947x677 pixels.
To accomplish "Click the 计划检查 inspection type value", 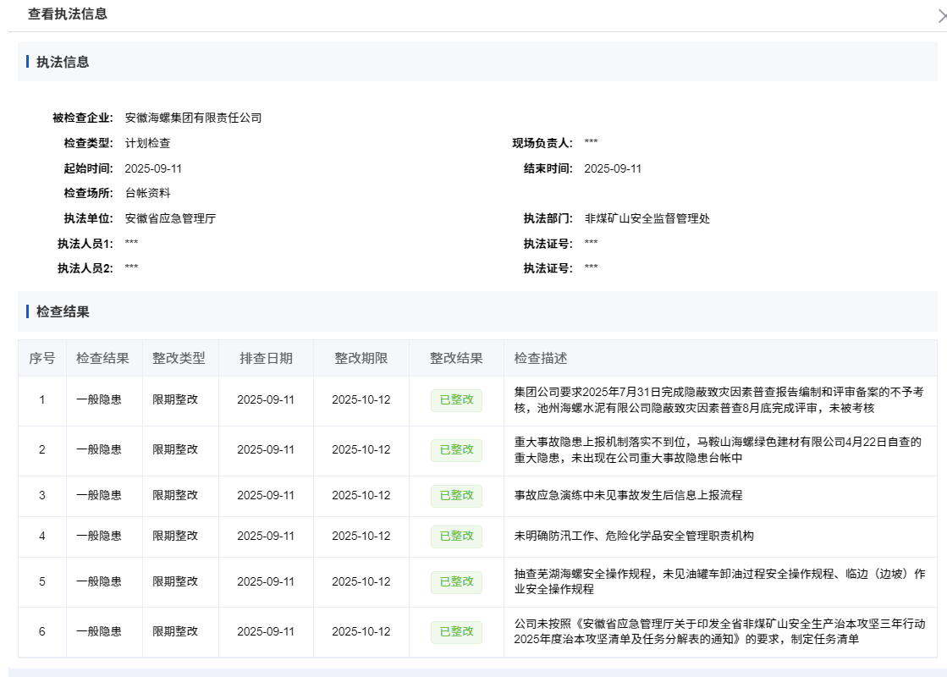I will click(147, 143).
